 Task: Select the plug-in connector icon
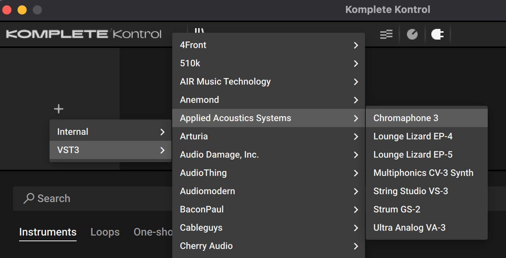437,35
